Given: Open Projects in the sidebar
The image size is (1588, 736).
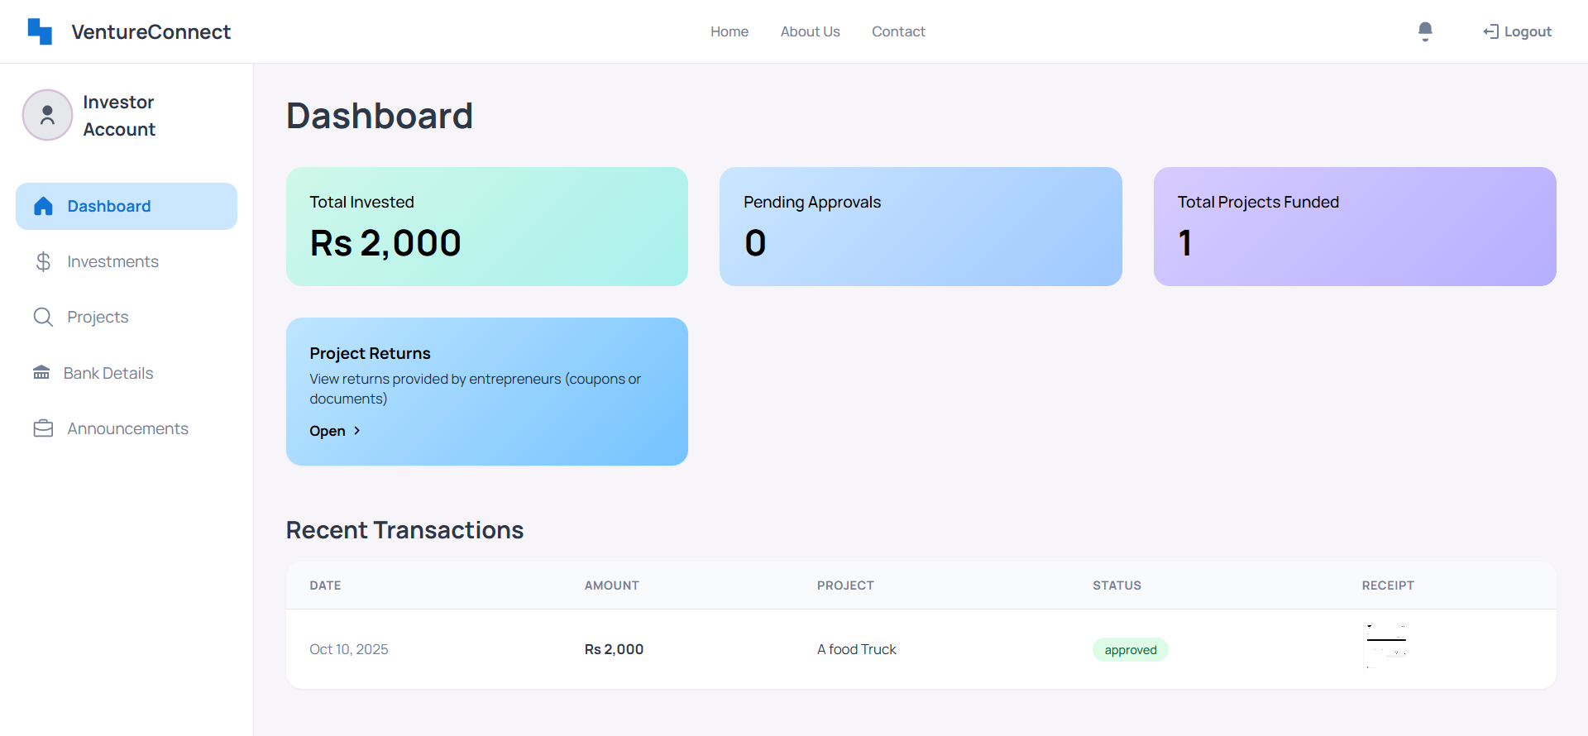Looking at the screenshot, I should [x=127, y=317].
